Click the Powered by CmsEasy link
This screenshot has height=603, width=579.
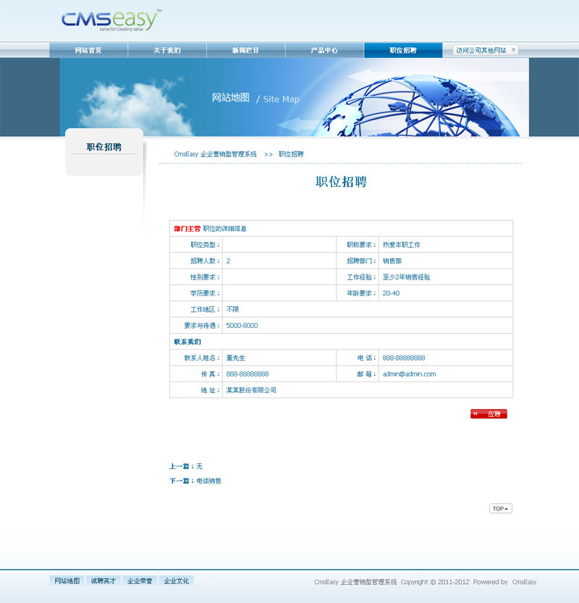[524, 582]
